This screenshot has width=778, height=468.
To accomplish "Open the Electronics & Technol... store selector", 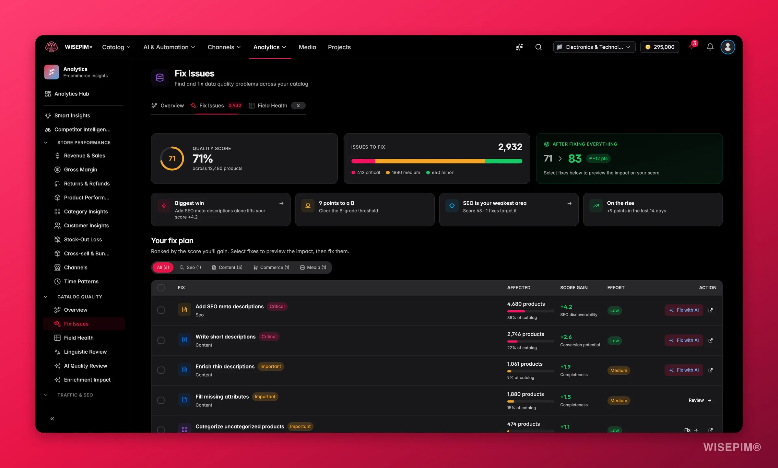I will pos(594,47).
